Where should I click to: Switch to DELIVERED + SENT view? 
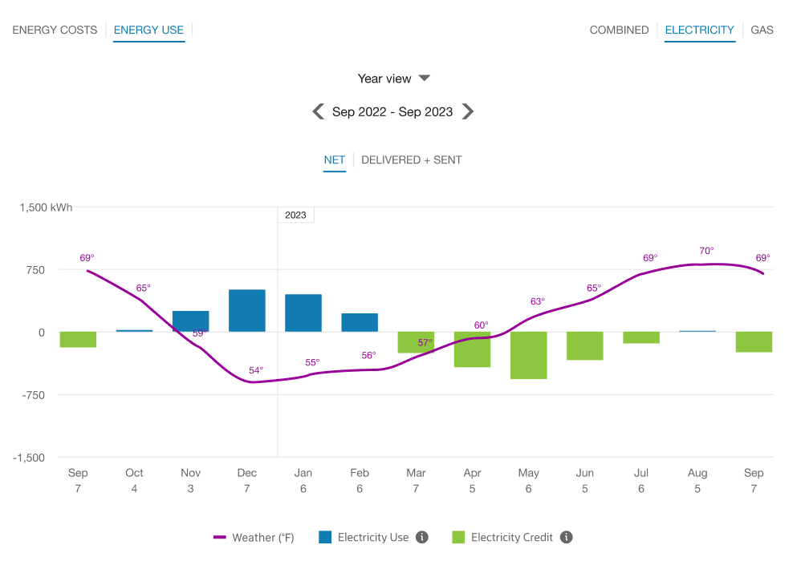click(x=412, y=159)
